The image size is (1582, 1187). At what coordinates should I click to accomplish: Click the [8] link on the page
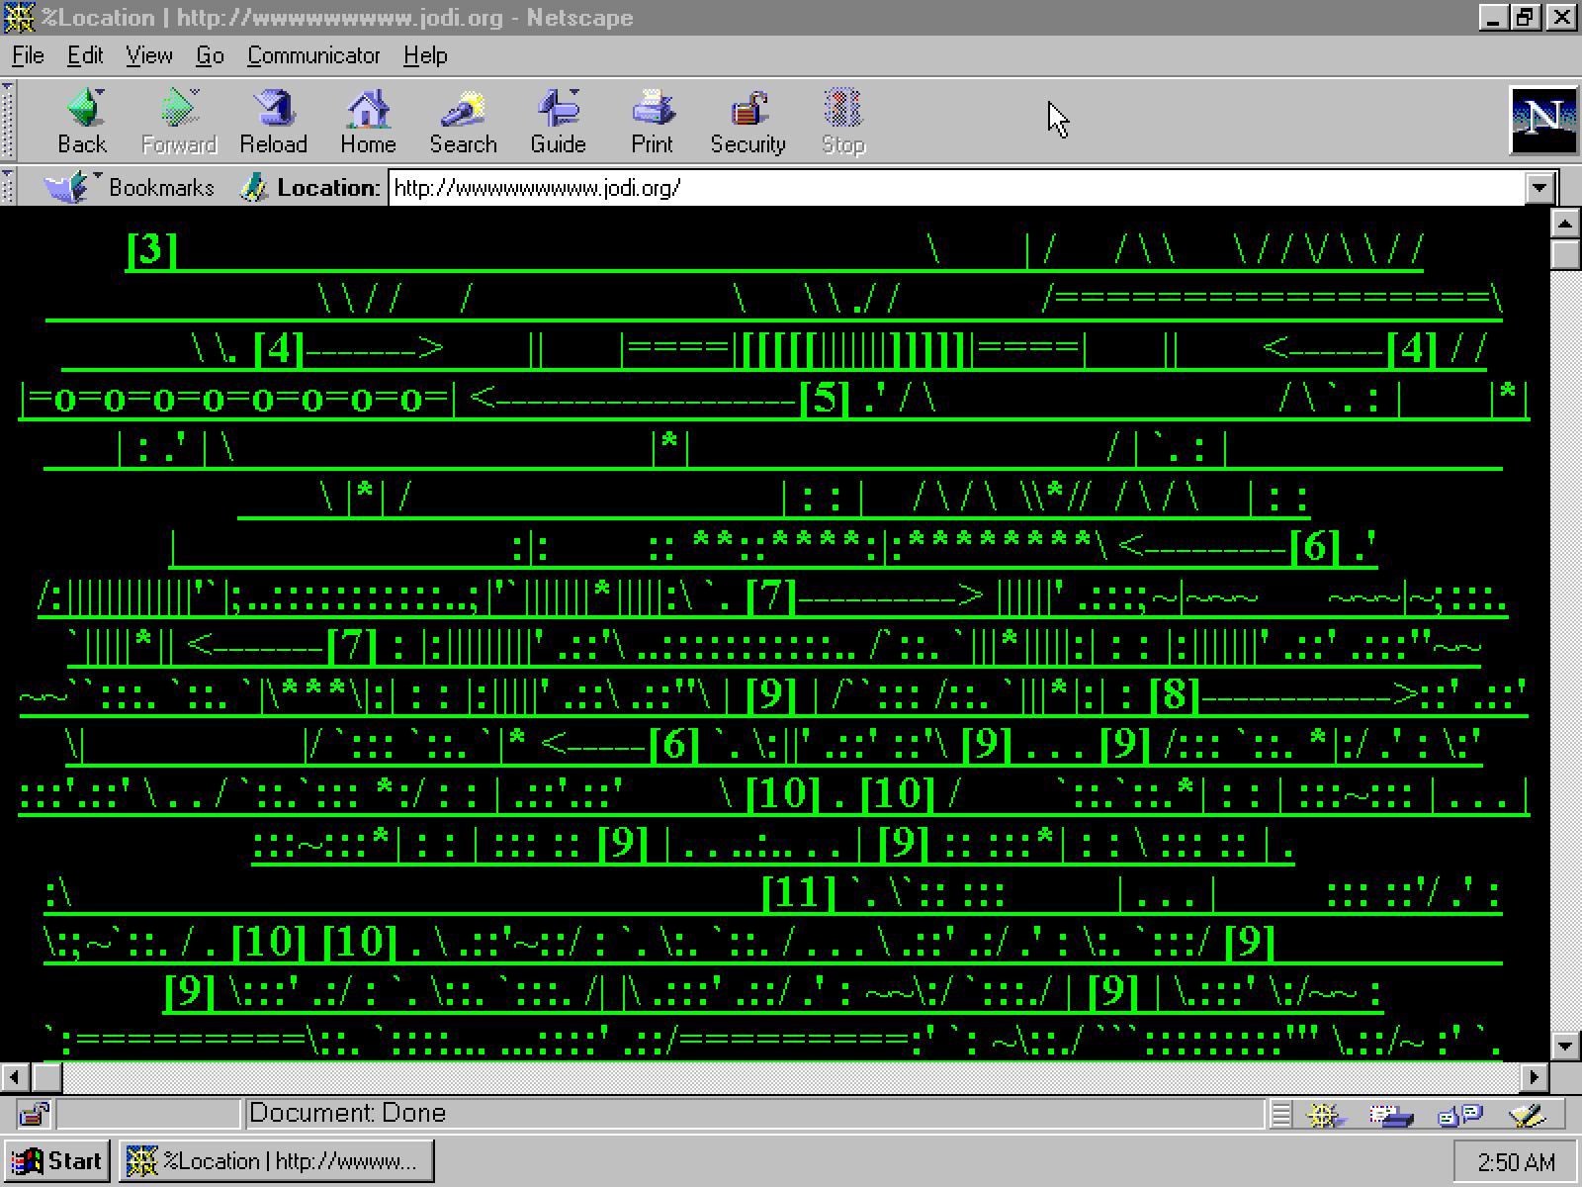1174,693
